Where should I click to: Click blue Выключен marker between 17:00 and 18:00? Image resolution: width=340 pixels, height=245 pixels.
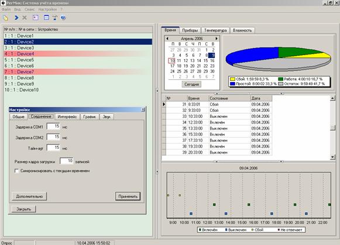click(272, 214)
